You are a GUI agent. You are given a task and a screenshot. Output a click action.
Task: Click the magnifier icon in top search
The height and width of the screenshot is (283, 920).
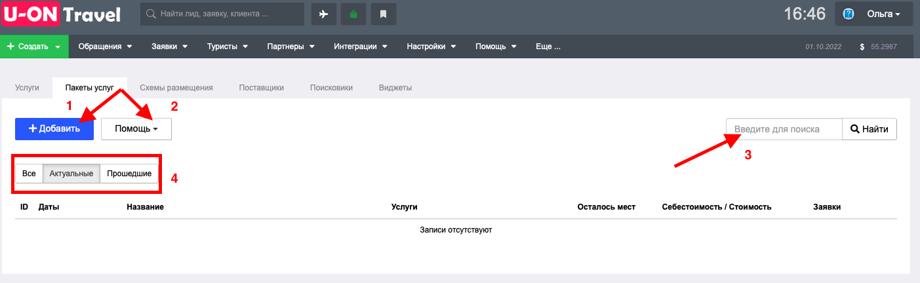151,14
